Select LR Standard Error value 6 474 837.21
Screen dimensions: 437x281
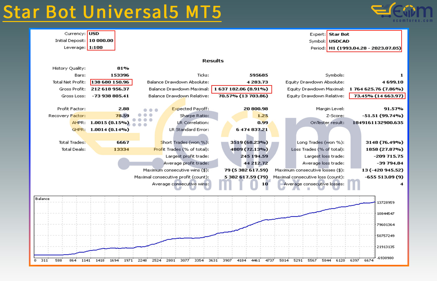pyautogui.click(x=252, y=130)
